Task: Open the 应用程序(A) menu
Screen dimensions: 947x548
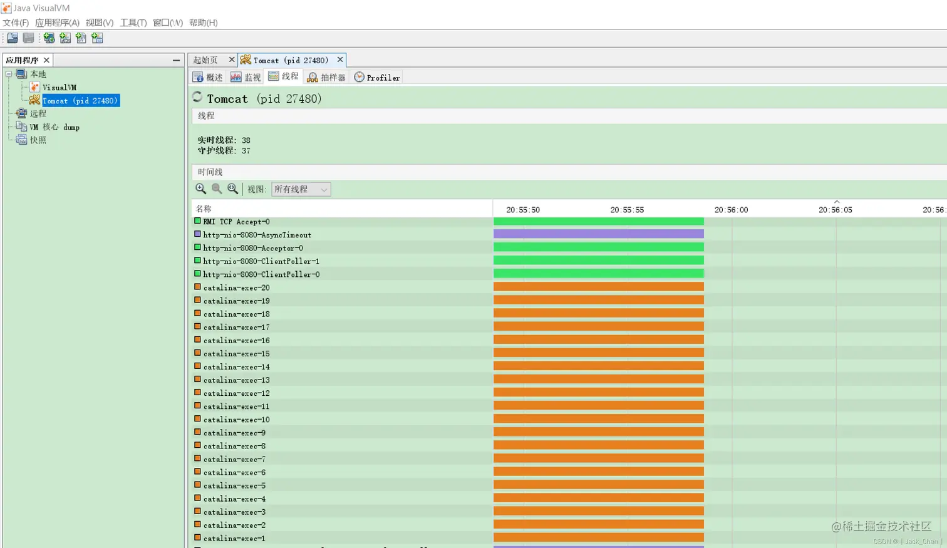Action: 57,23
